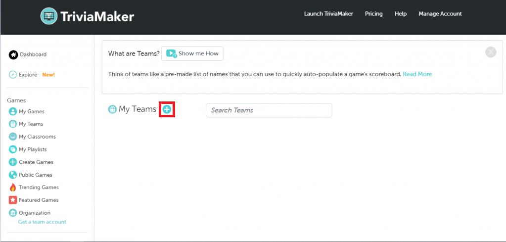Open Dashboard via home icon
The image size is (506, 242).
click(13, 55)
